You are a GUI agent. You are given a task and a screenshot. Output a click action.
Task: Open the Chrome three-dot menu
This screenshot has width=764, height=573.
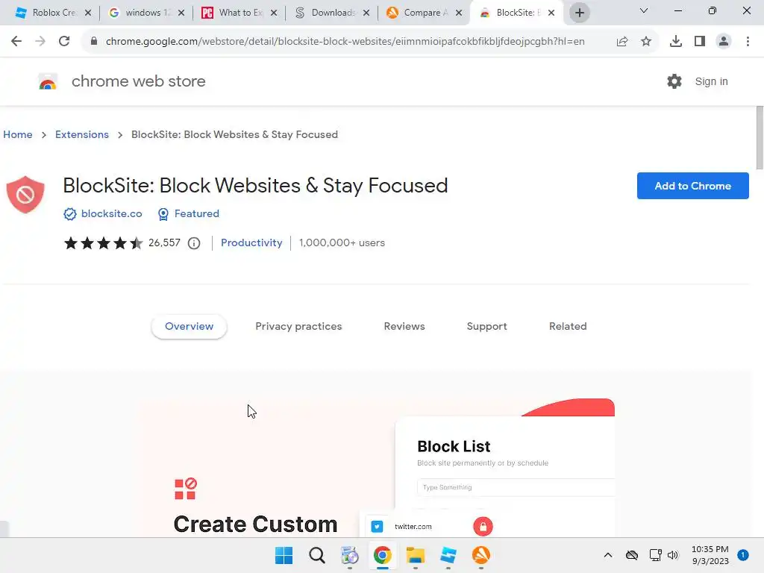point(748,42)
